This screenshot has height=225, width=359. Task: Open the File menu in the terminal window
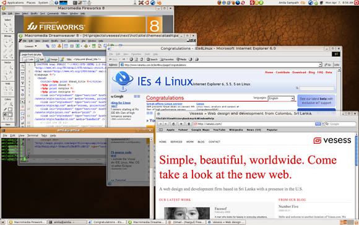click(5, 136)
